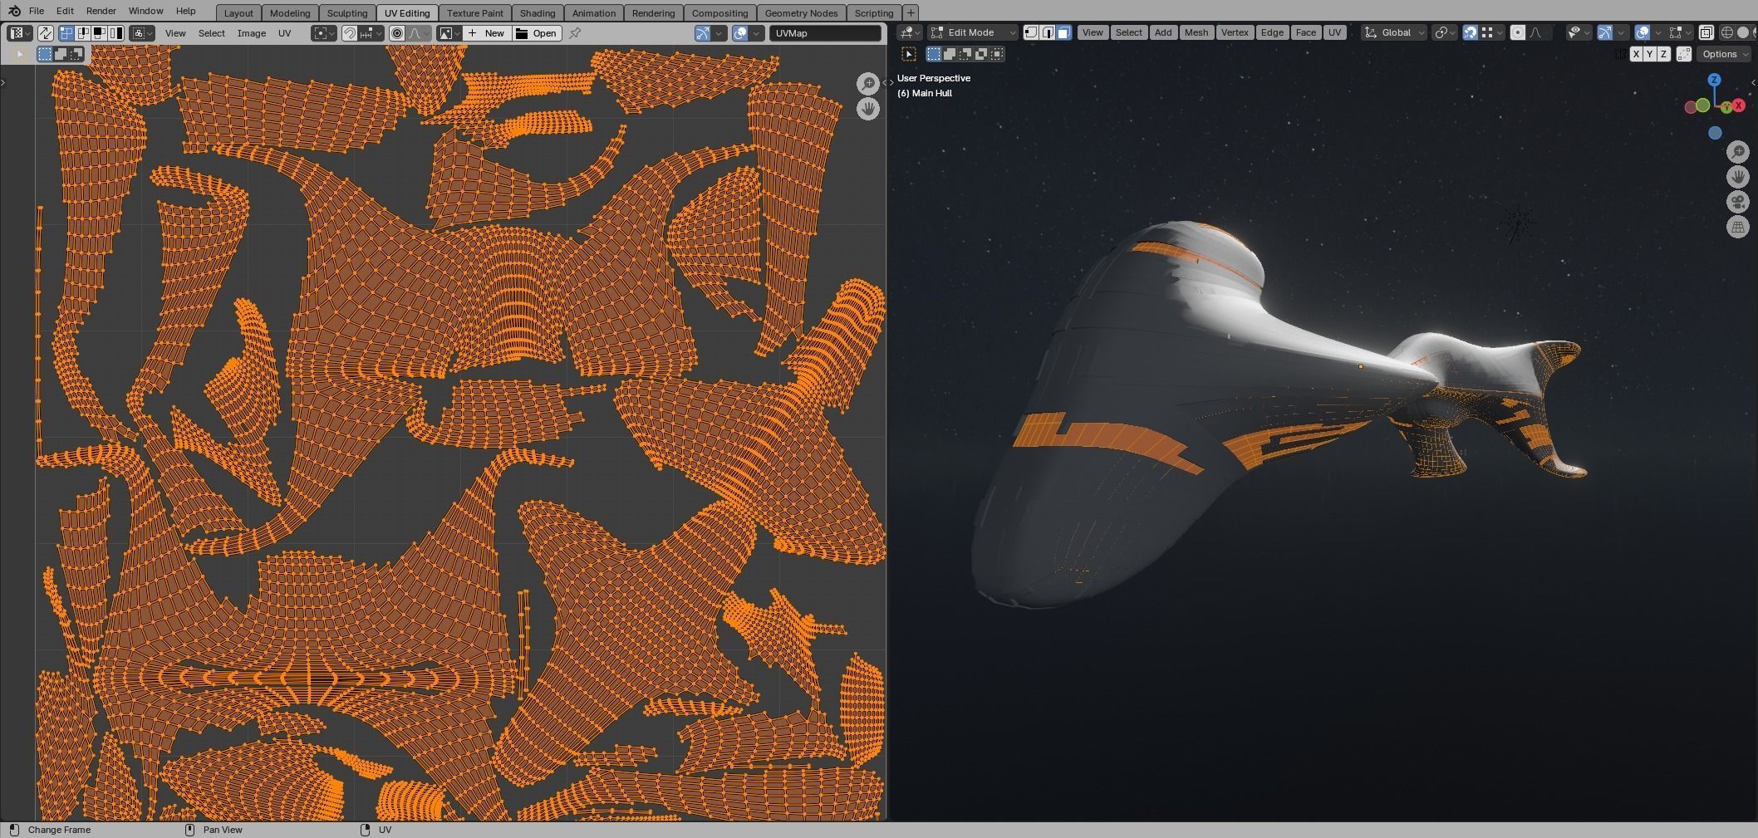The height and width of the screenshot is (838, 1758).
Task: Click zoom magnifier icon in 3D viewport
Action: point(1738,152)
